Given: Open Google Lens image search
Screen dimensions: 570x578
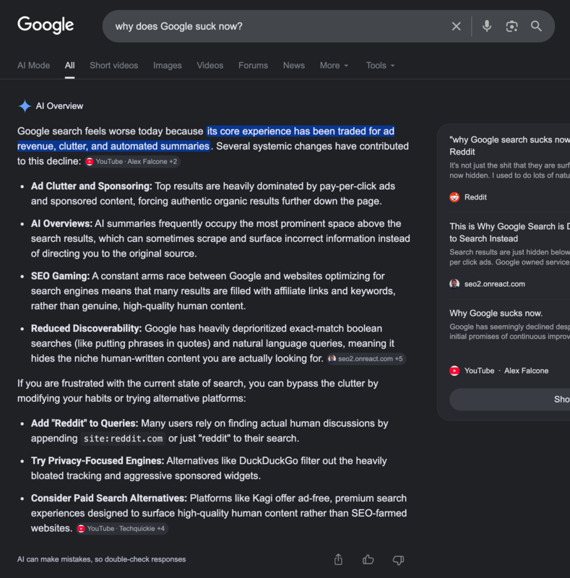Looking at the screenshot, I should click(x=511, y=26).
